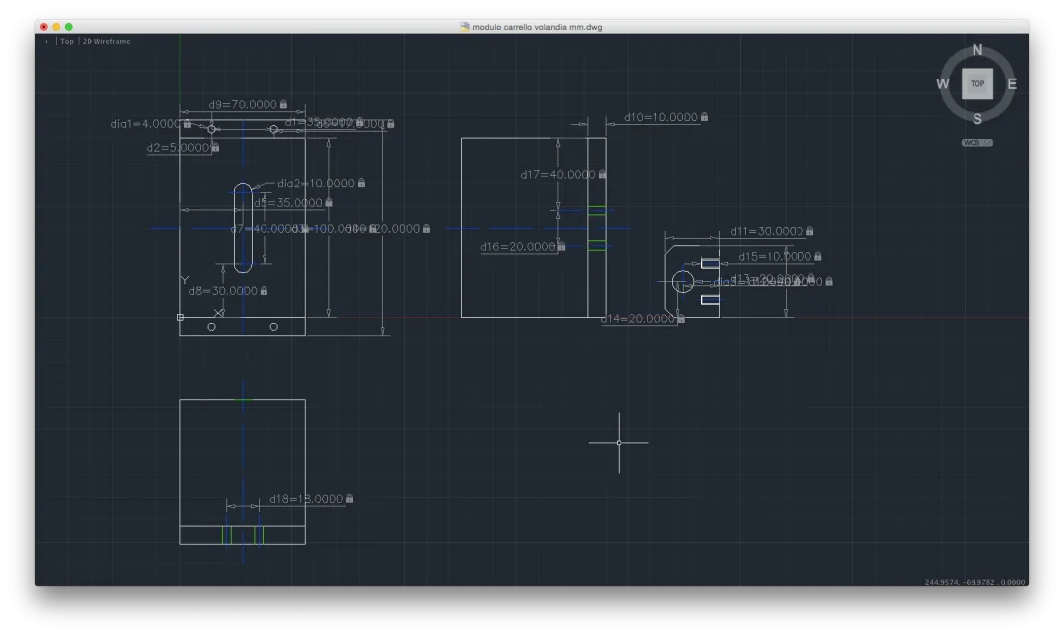Open the 2D Wireframe visual style menu
The width and height of the screenshot is (1064, 636).
[105, 42]
